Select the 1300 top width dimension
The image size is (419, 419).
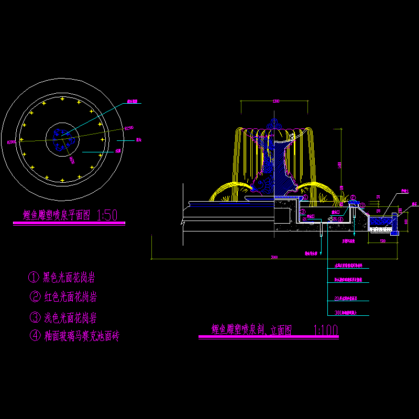[x=274, y=102]
